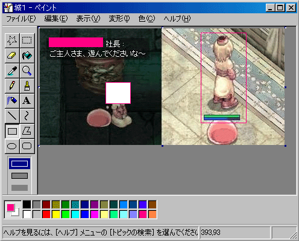Image resolution: width=299 pixels, height=241 pixels.
Task: Open the ヘルプ(H) menu
Action: click(177, 19)
